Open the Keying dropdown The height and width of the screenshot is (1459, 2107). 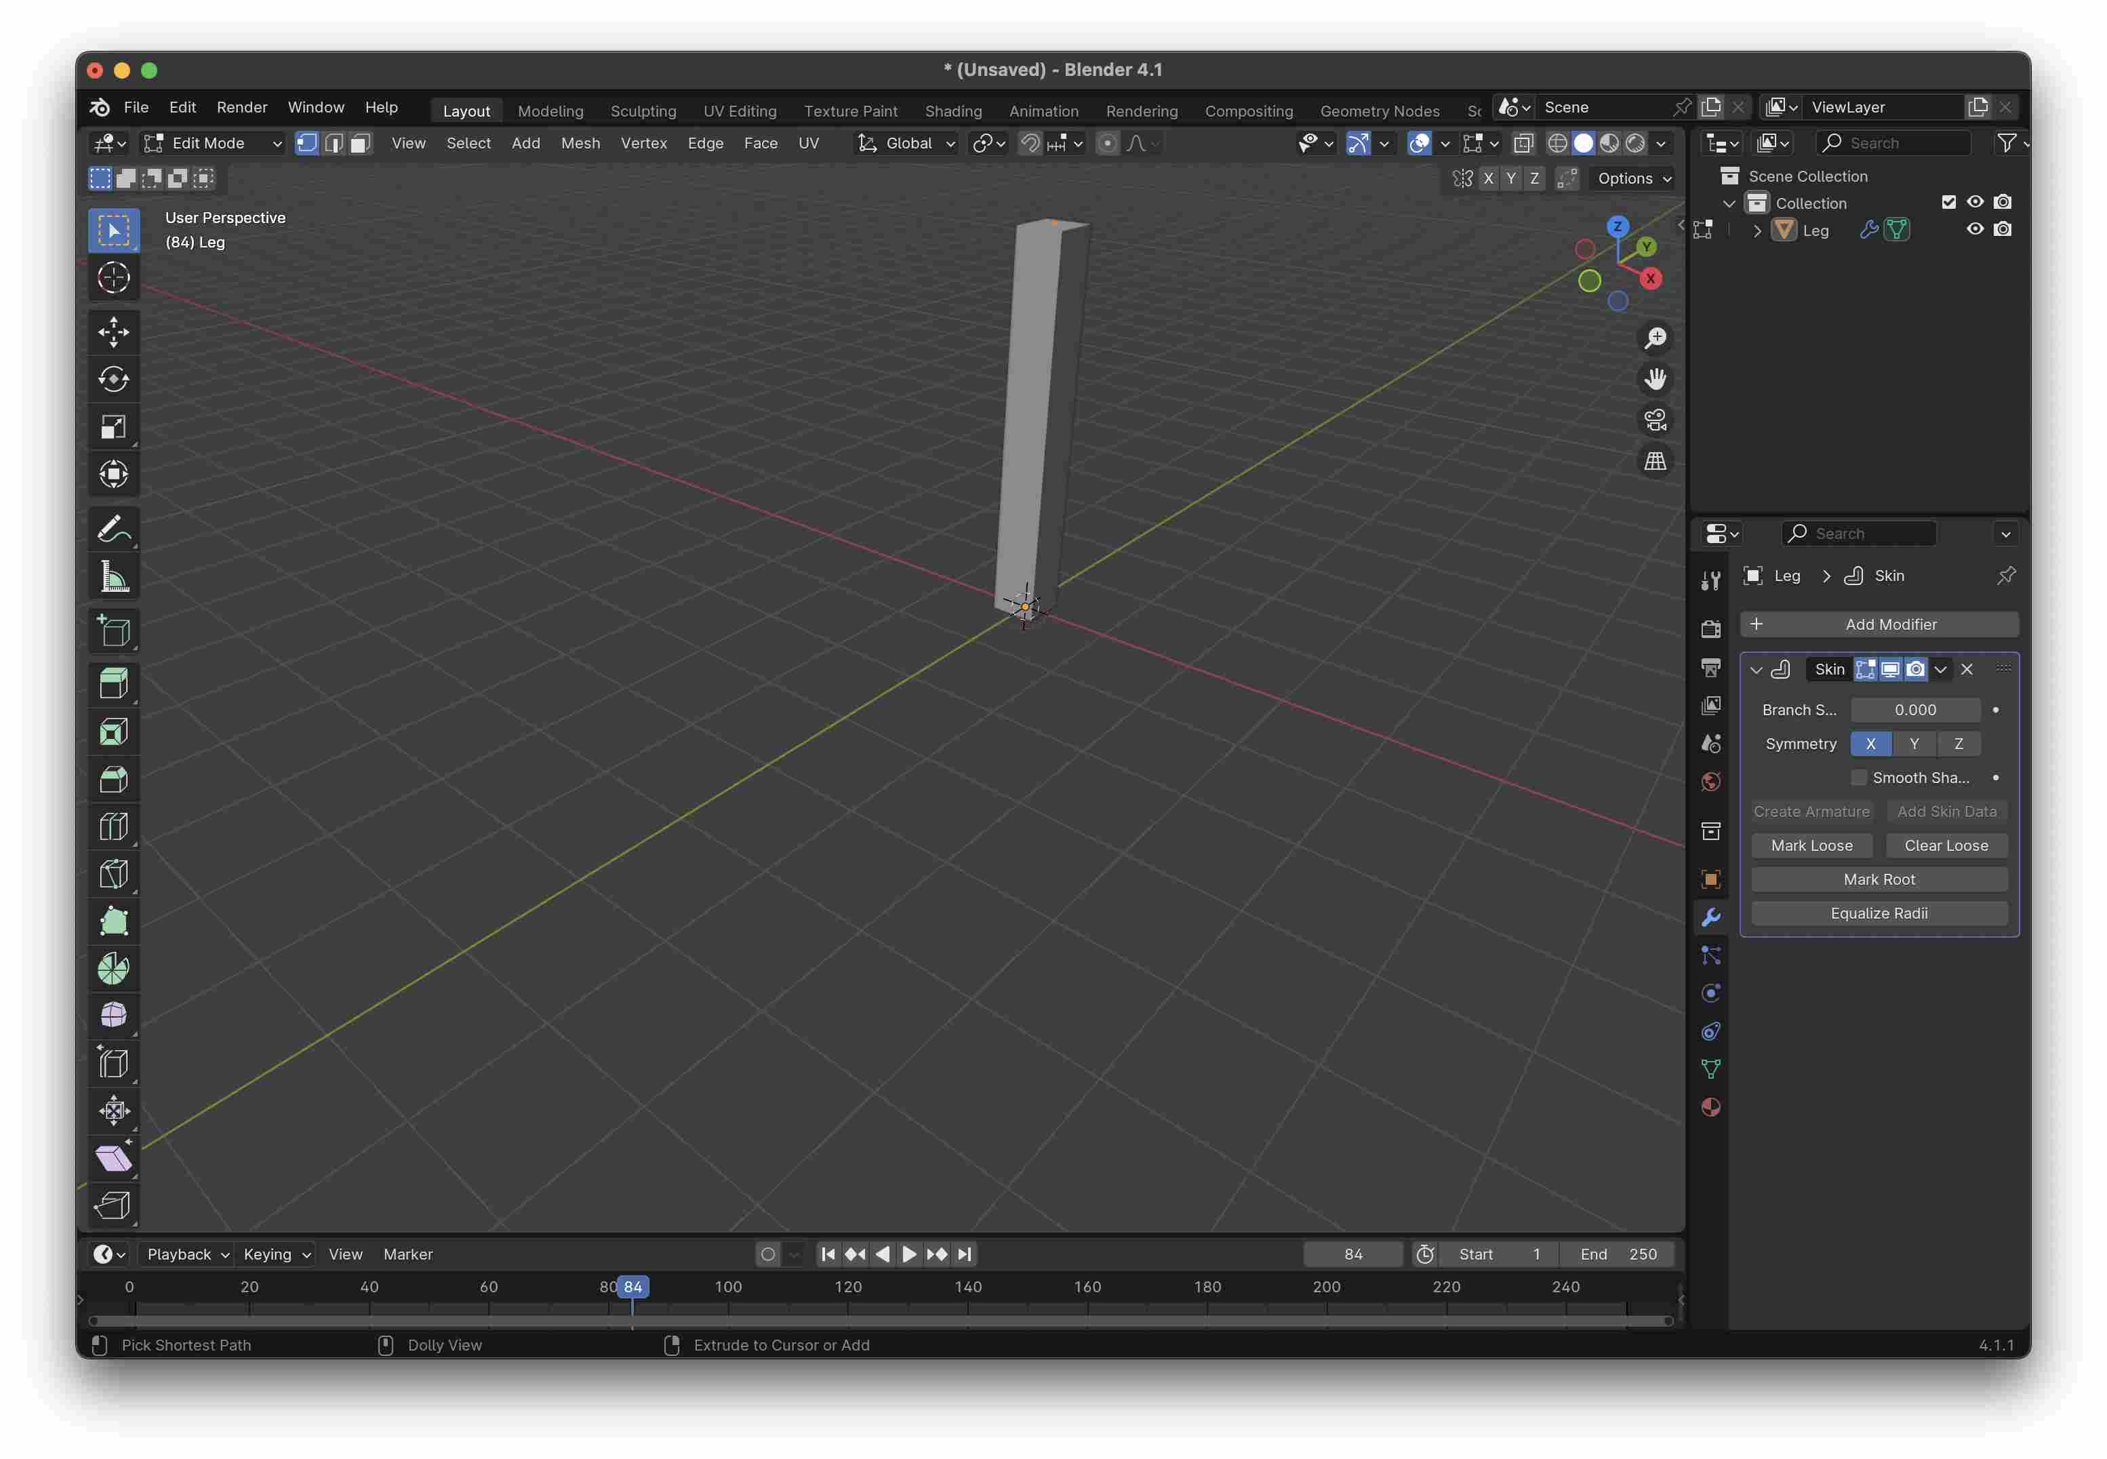pos(277,1255)
